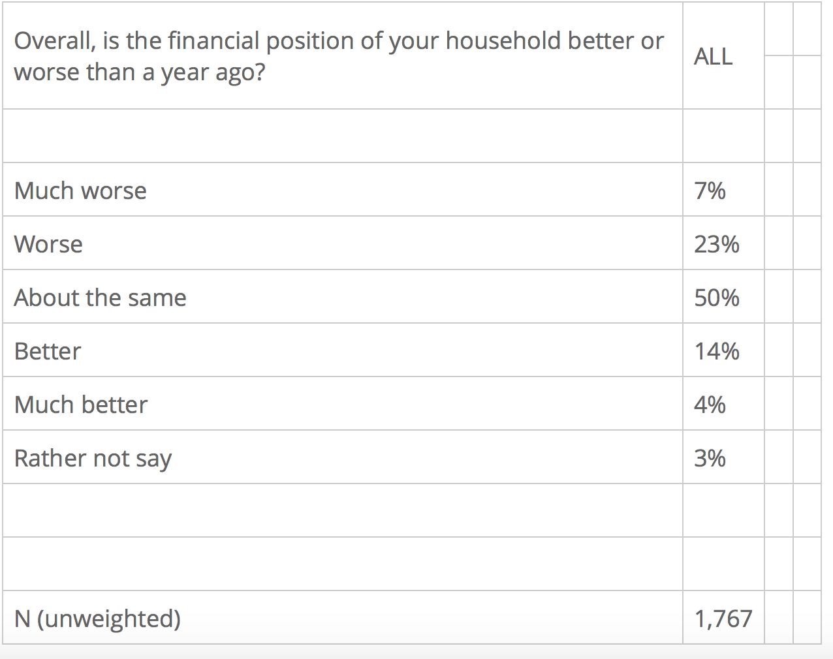Click the blank cell directly above "N (unweighted)"

click(342, 564)
